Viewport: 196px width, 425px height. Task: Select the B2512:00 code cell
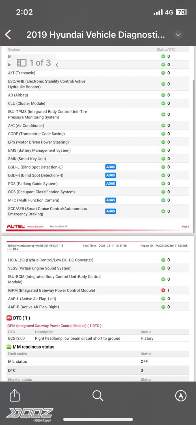(16, 338)
